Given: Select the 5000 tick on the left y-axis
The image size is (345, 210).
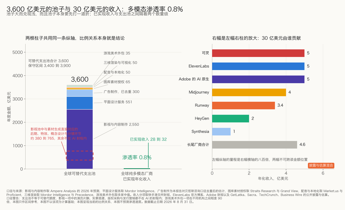Looking at the screenshot, I should tap(18, 52).
